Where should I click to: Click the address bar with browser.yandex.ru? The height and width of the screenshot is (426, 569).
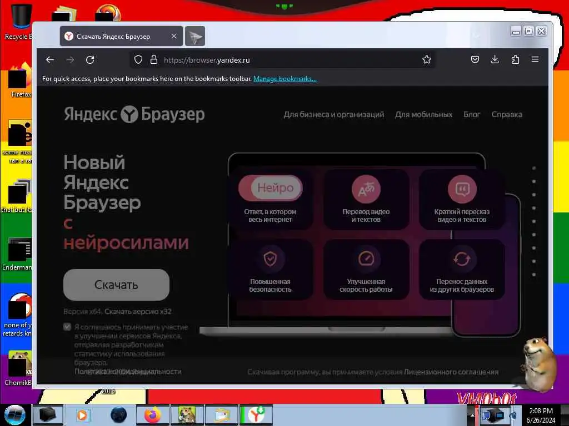click(283, 60)
